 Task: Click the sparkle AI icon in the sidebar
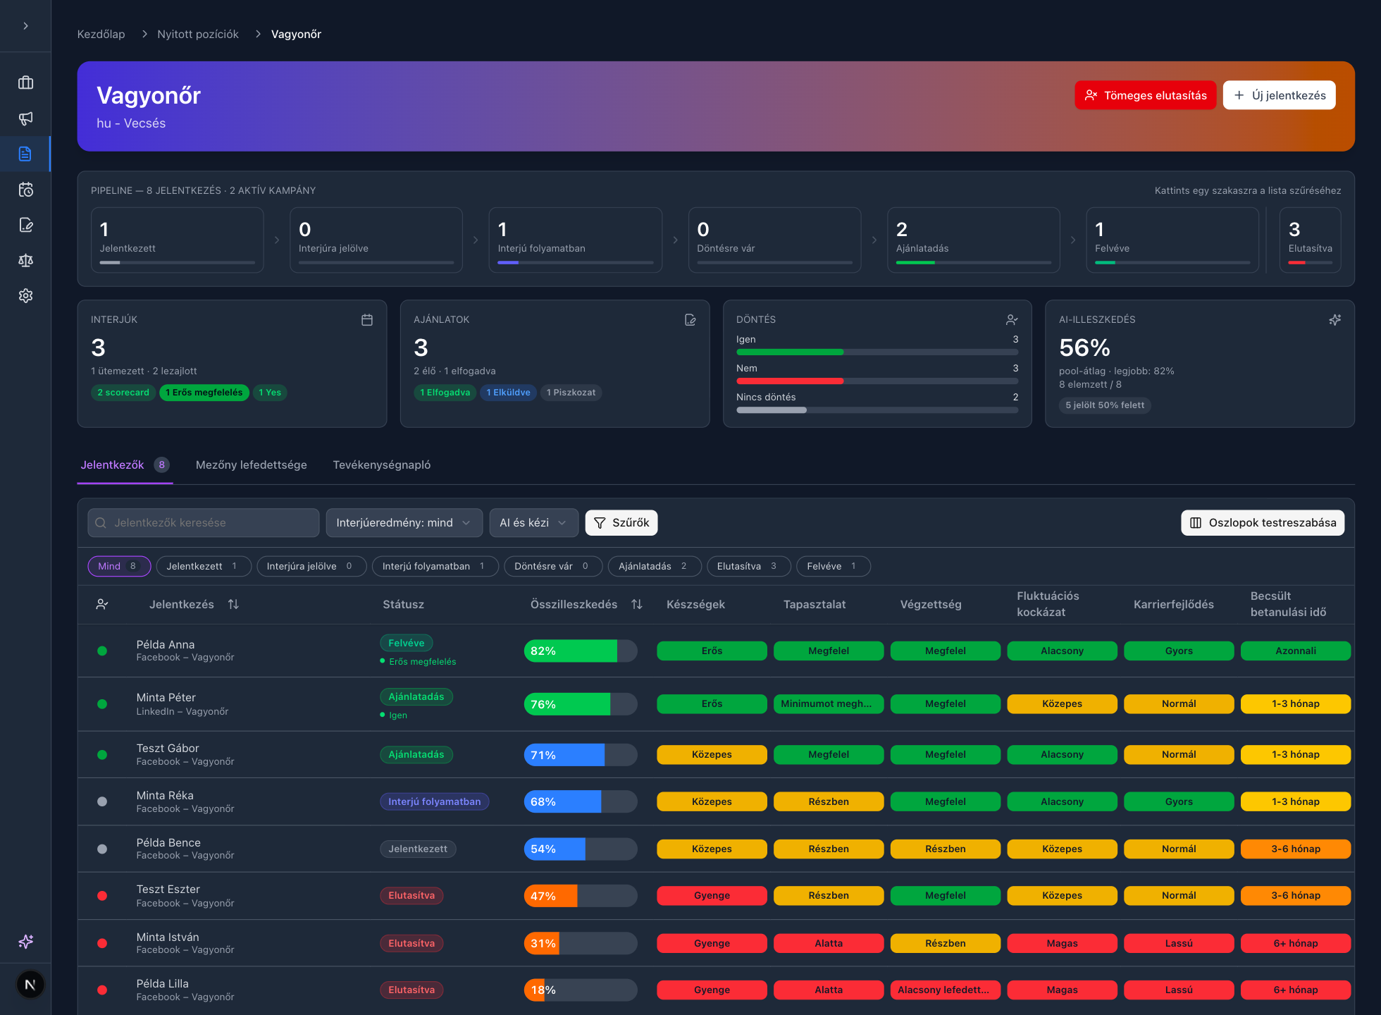(x=25, y=942)
